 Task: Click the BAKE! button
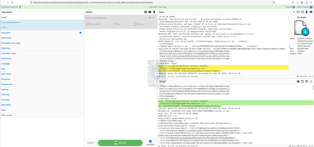click(120, 143)
